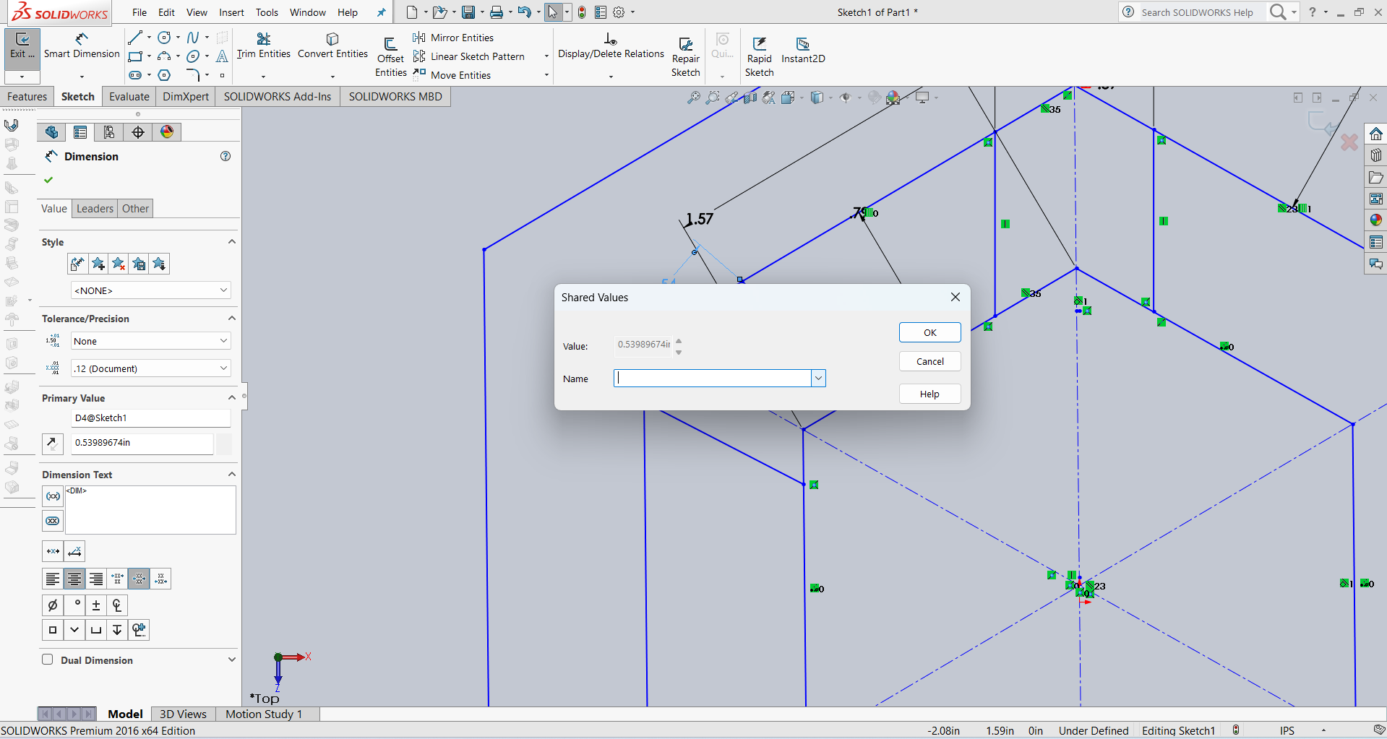Collapse the Primary Value section
The height and width of the screenshot is (739, 1387).
(232, 398)
